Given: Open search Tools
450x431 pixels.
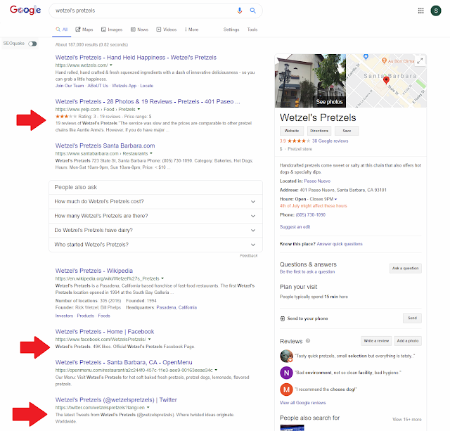Looking at the screenshot, I should 252,30.
